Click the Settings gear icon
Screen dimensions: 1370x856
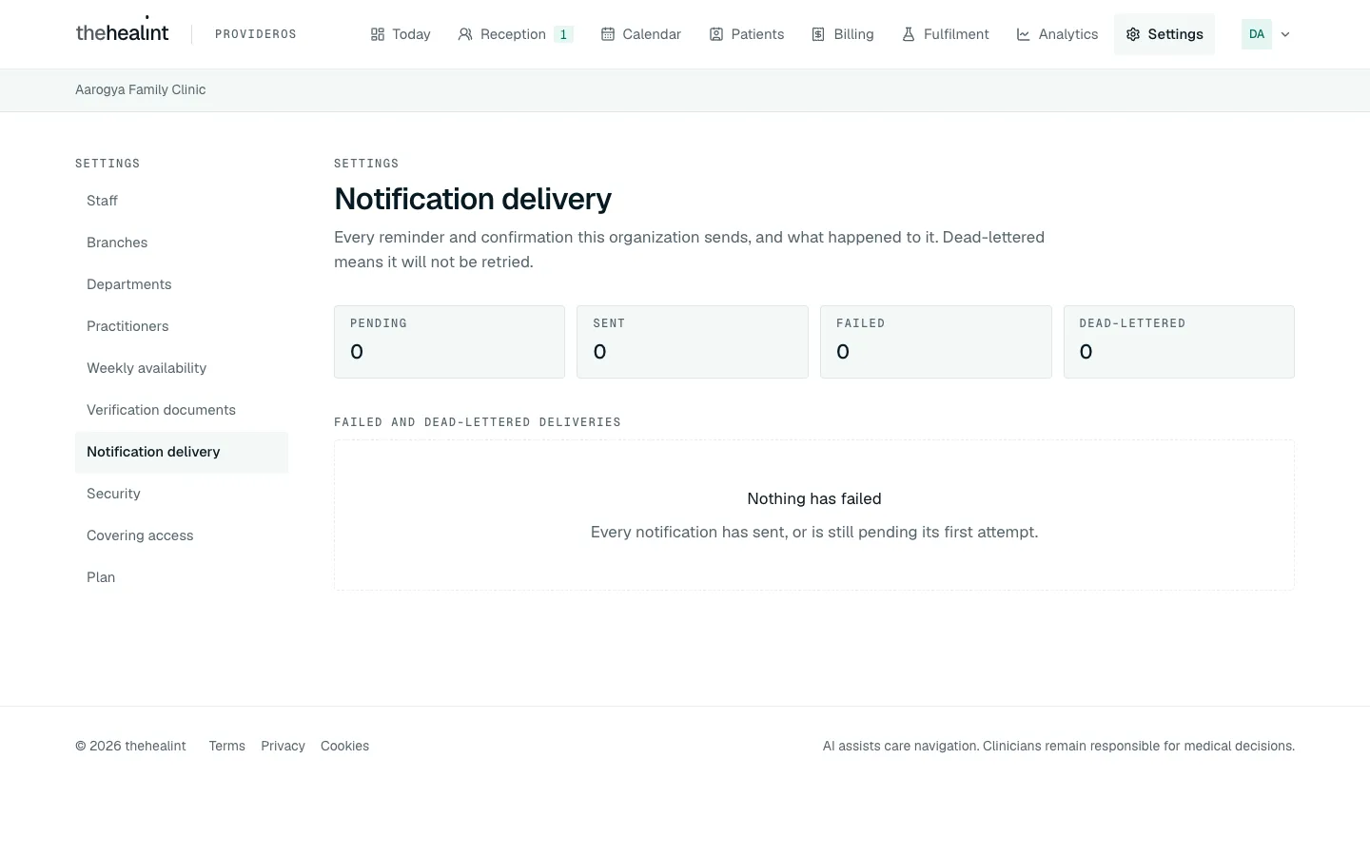(x=1133, y=34)
